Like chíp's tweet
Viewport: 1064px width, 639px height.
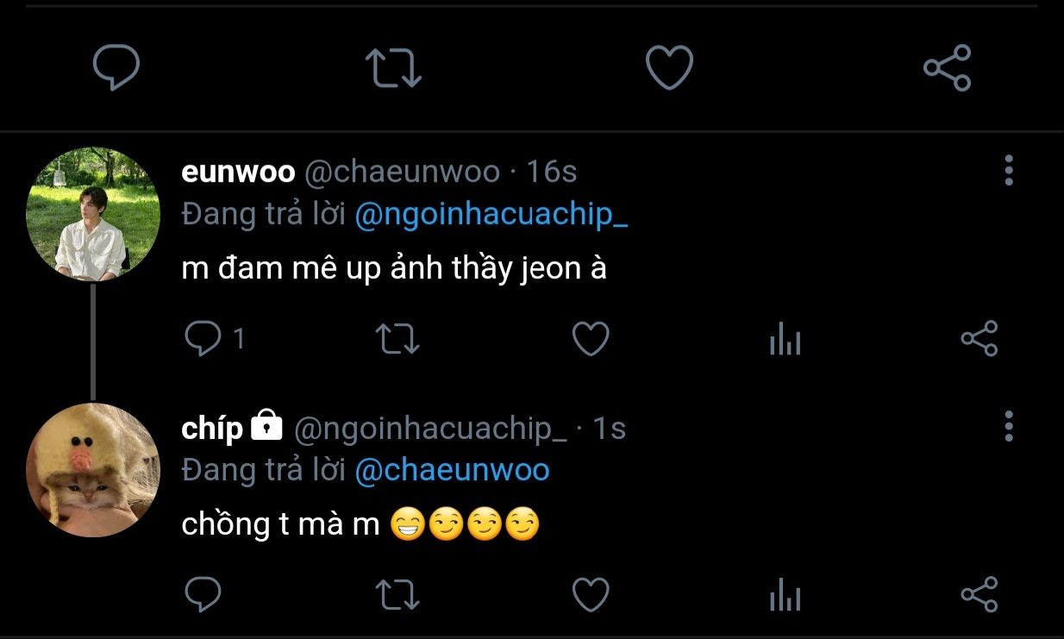pyautogui.click(x=591, y=595)
